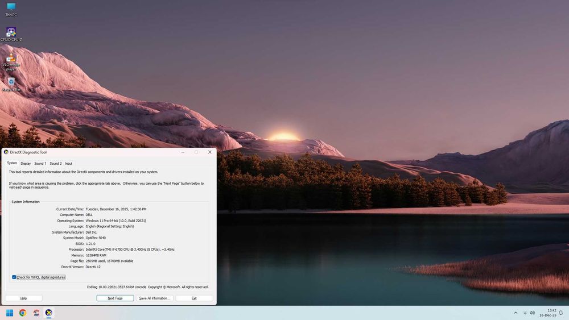This screenshot has height=320, width=569.
Task: Click the Page file usage value
Action: point(109,261)
